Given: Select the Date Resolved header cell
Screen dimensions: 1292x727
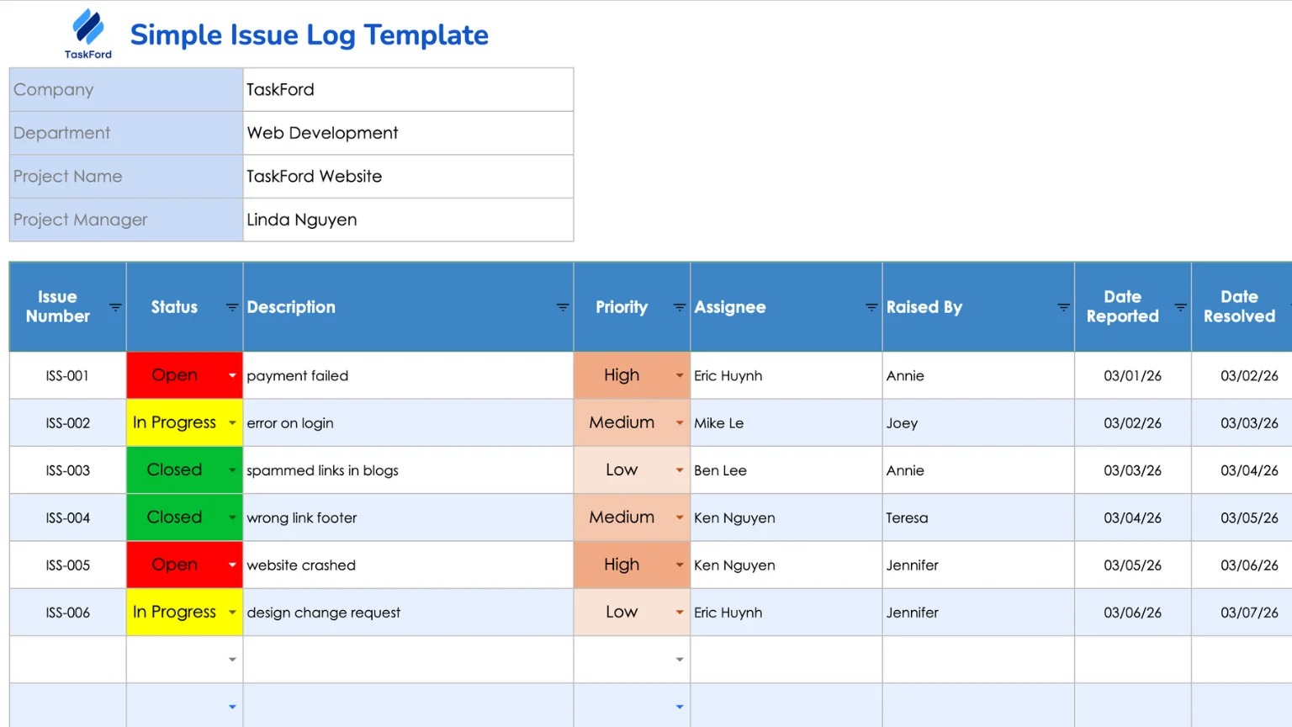Looking at the screenshot, I should pyautogui.click(x=1239, y=307).
